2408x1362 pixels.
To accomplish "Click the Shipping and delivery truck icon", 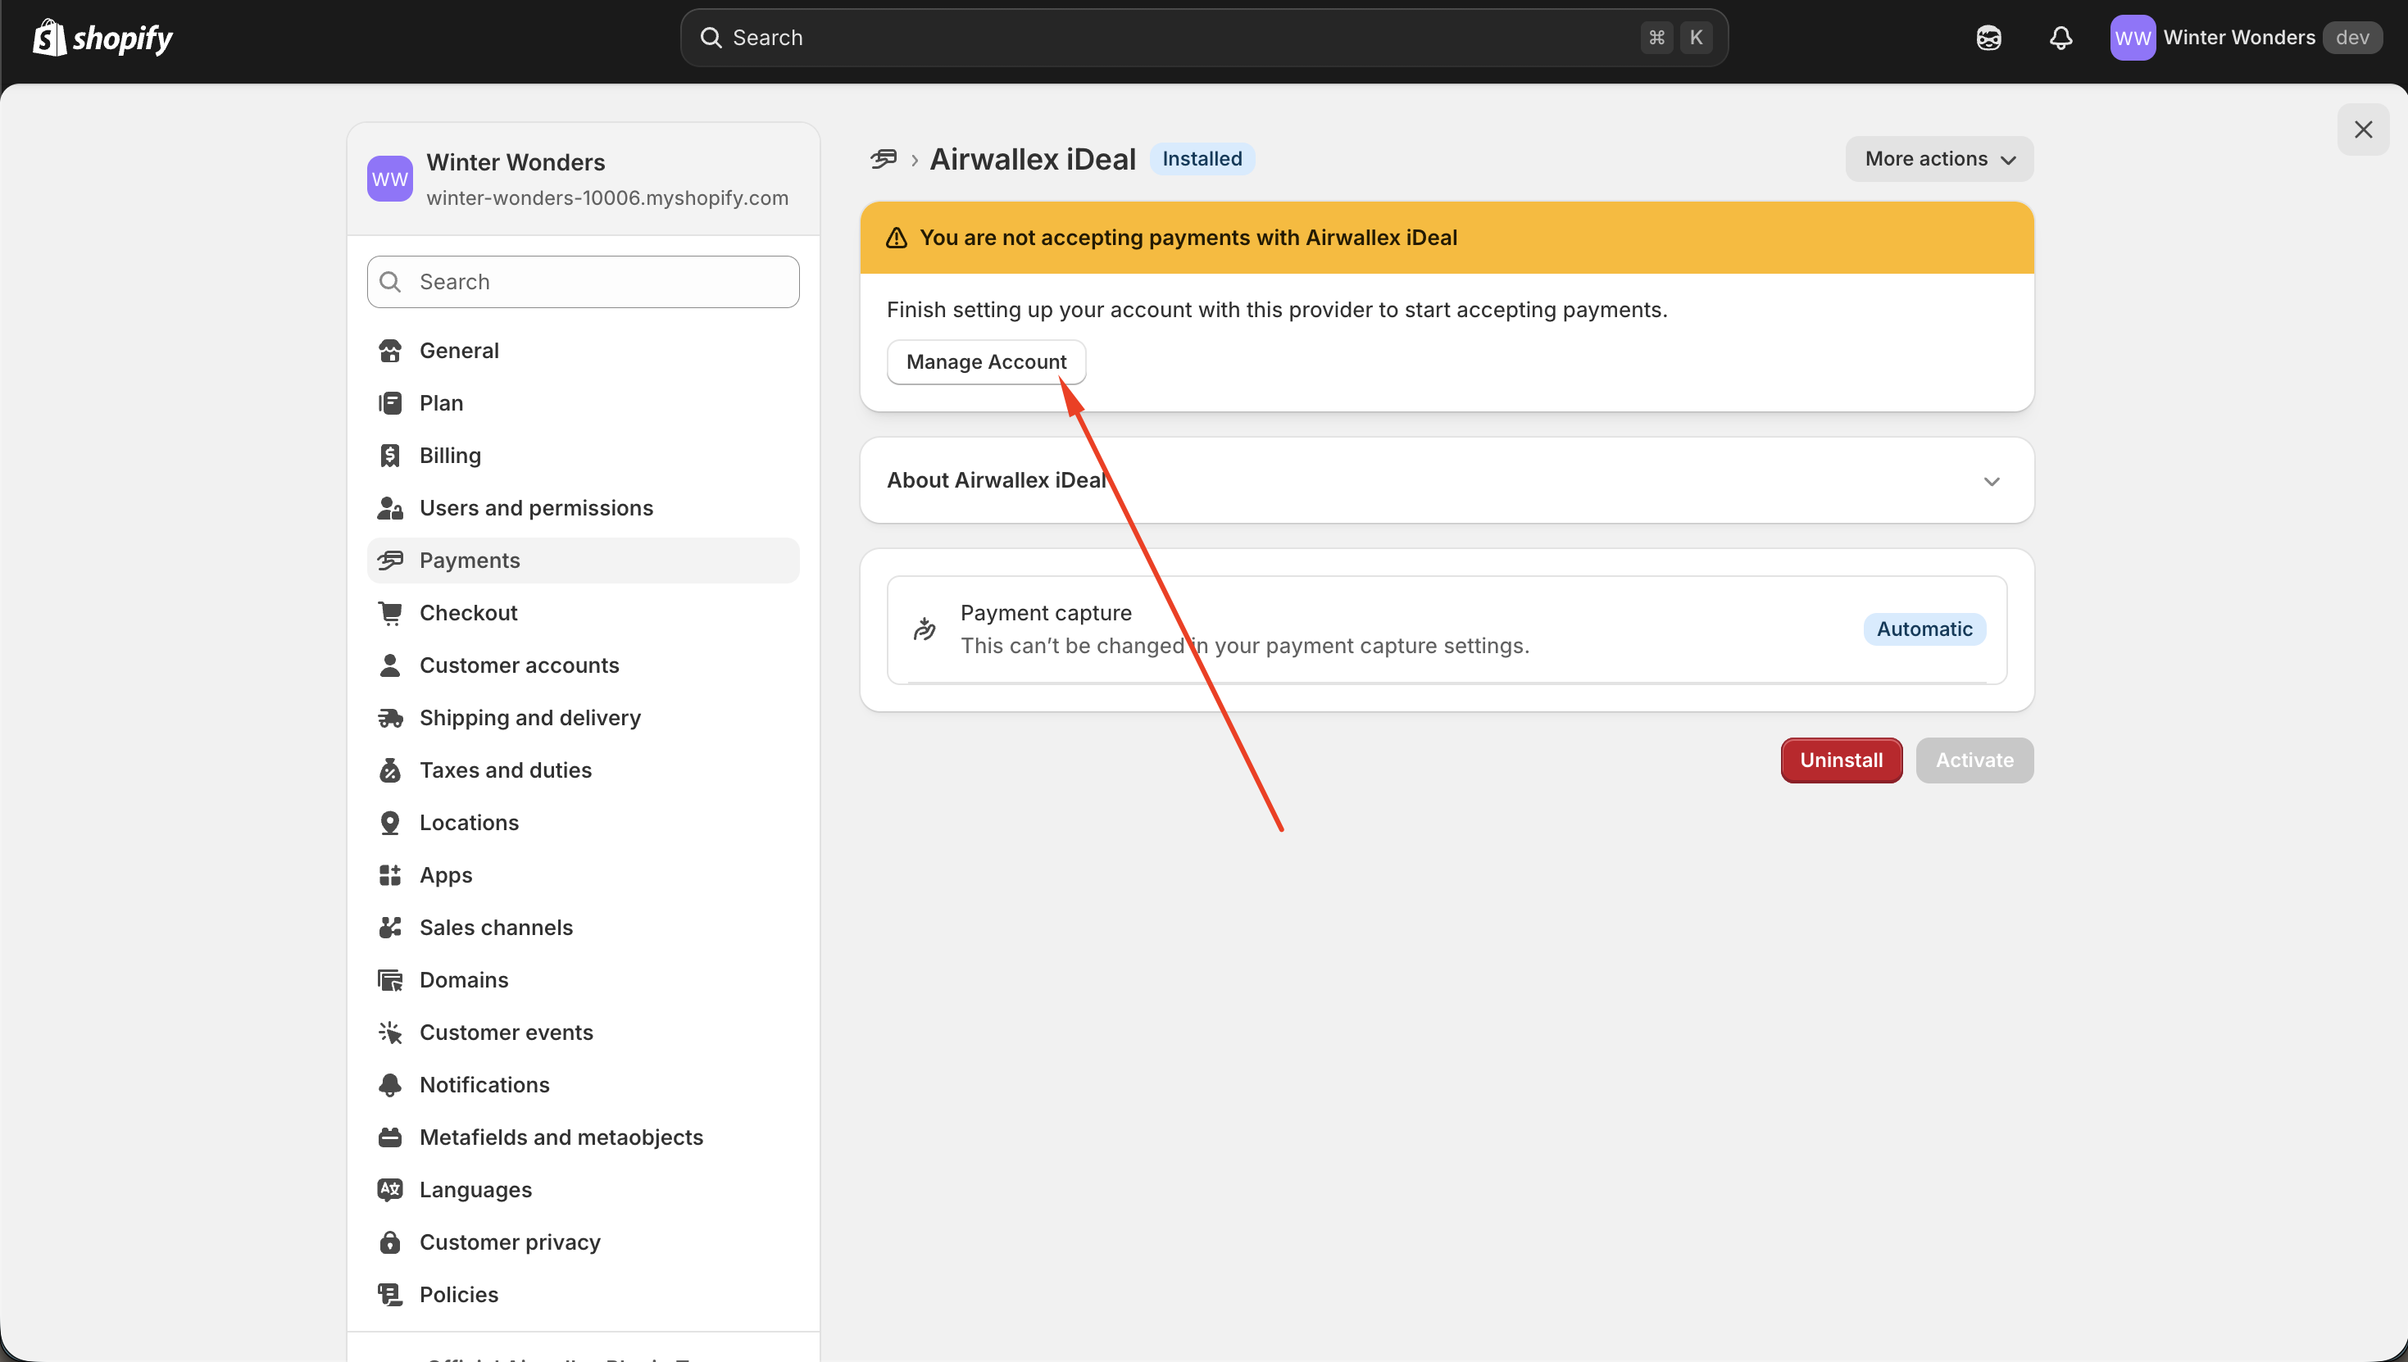I will click(x=391, y=718).
